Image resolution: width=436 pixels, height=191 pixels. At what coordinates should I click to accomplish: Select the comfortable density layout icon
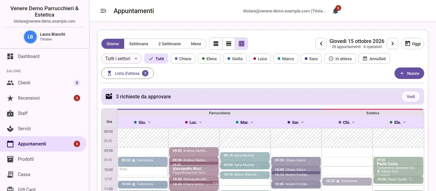point(216,44)
